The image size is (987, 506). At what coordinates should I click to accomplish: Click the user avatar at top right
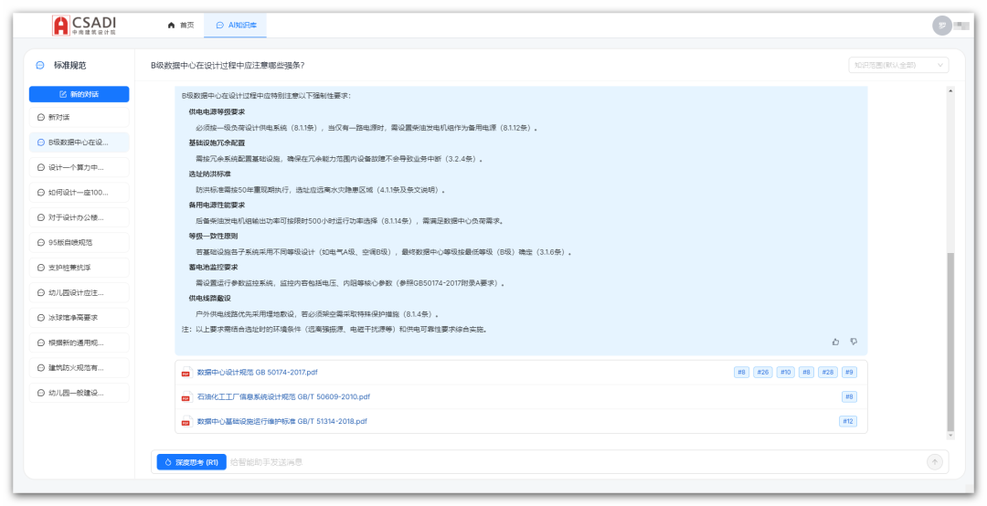[x=941, y=26]
